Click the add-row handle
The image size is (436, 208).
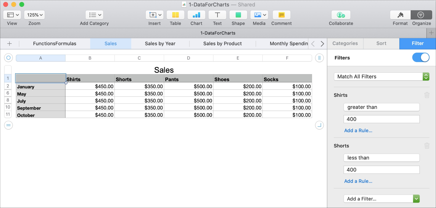[8, 125]
